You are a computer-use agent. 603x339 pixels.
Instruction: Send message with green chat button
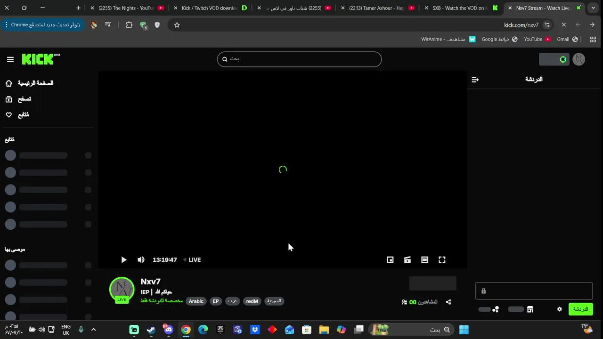pos(580,309)
